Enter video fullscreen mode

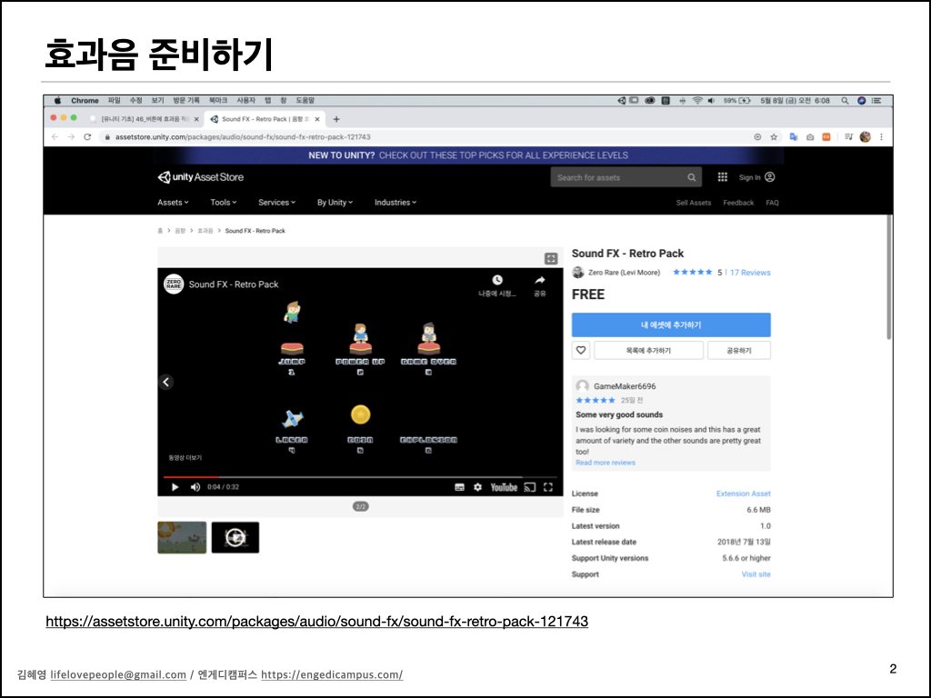click(548, 487)
